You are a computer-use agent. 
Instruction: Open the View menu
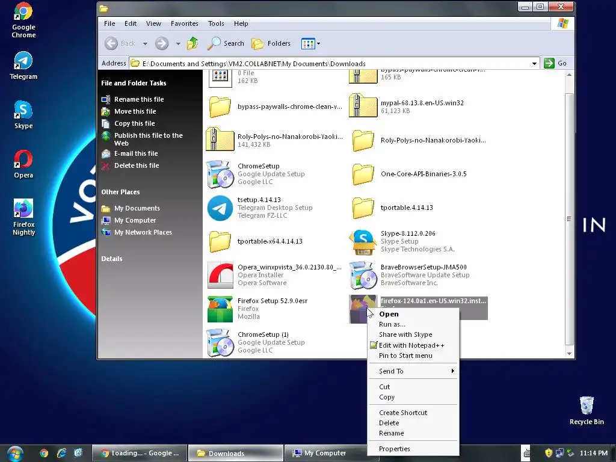(x=153, y=23)
